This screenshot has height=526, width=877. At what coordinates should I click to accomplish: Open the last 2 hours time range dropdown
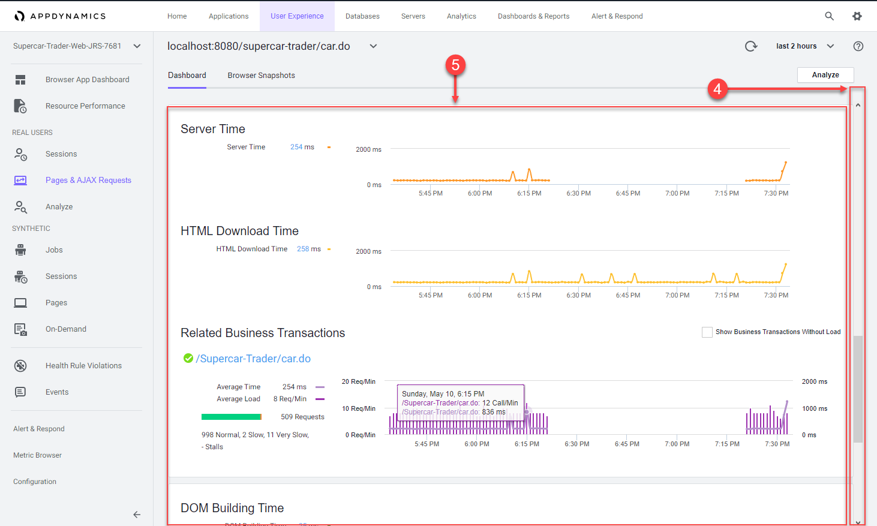(x=805, y=46)
